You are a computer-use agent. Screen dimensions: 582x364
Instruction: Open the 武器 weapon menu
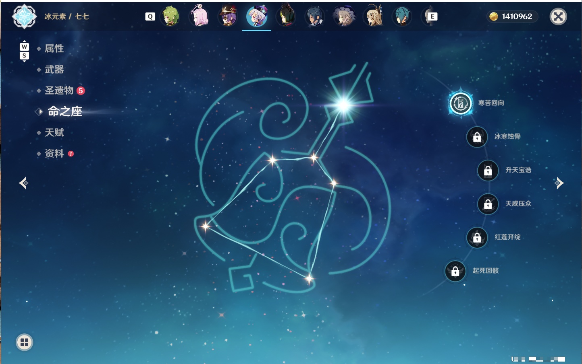[x=54, y=70]
